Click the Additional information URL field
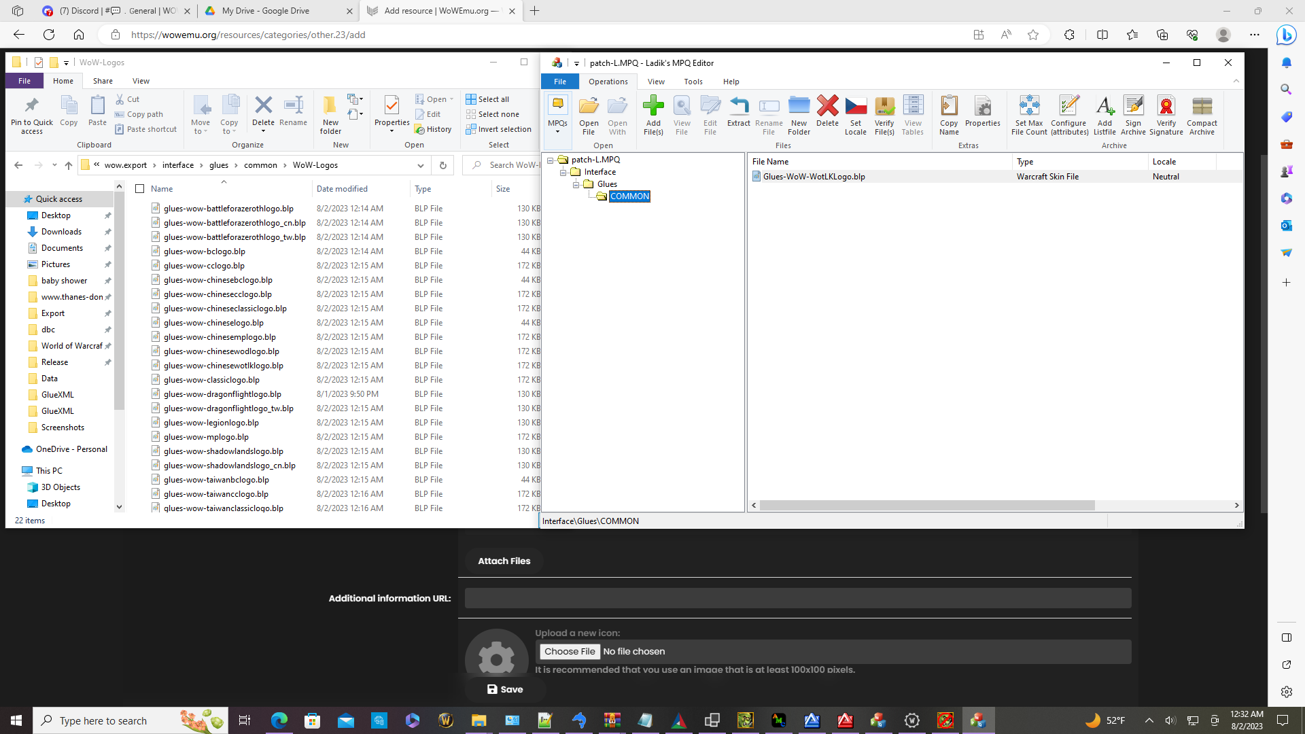 pyautogui.click(x=798, y=598)
